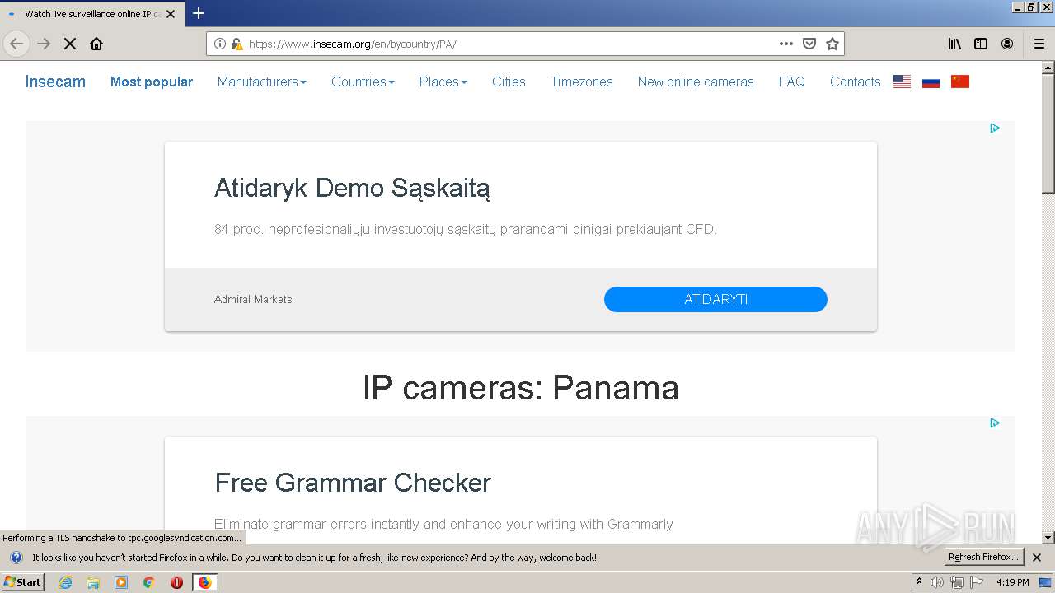Open the Cities page
The image size is (1055, 593).
tap(509, 82)
